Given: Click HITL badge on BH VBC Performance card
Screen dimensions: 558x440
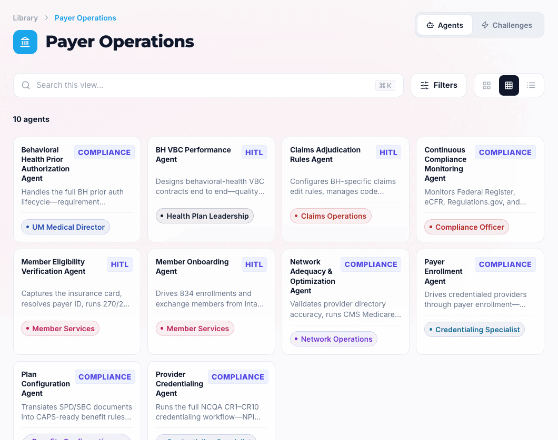Looking at the screenshot, I should (x=254, y=152).
